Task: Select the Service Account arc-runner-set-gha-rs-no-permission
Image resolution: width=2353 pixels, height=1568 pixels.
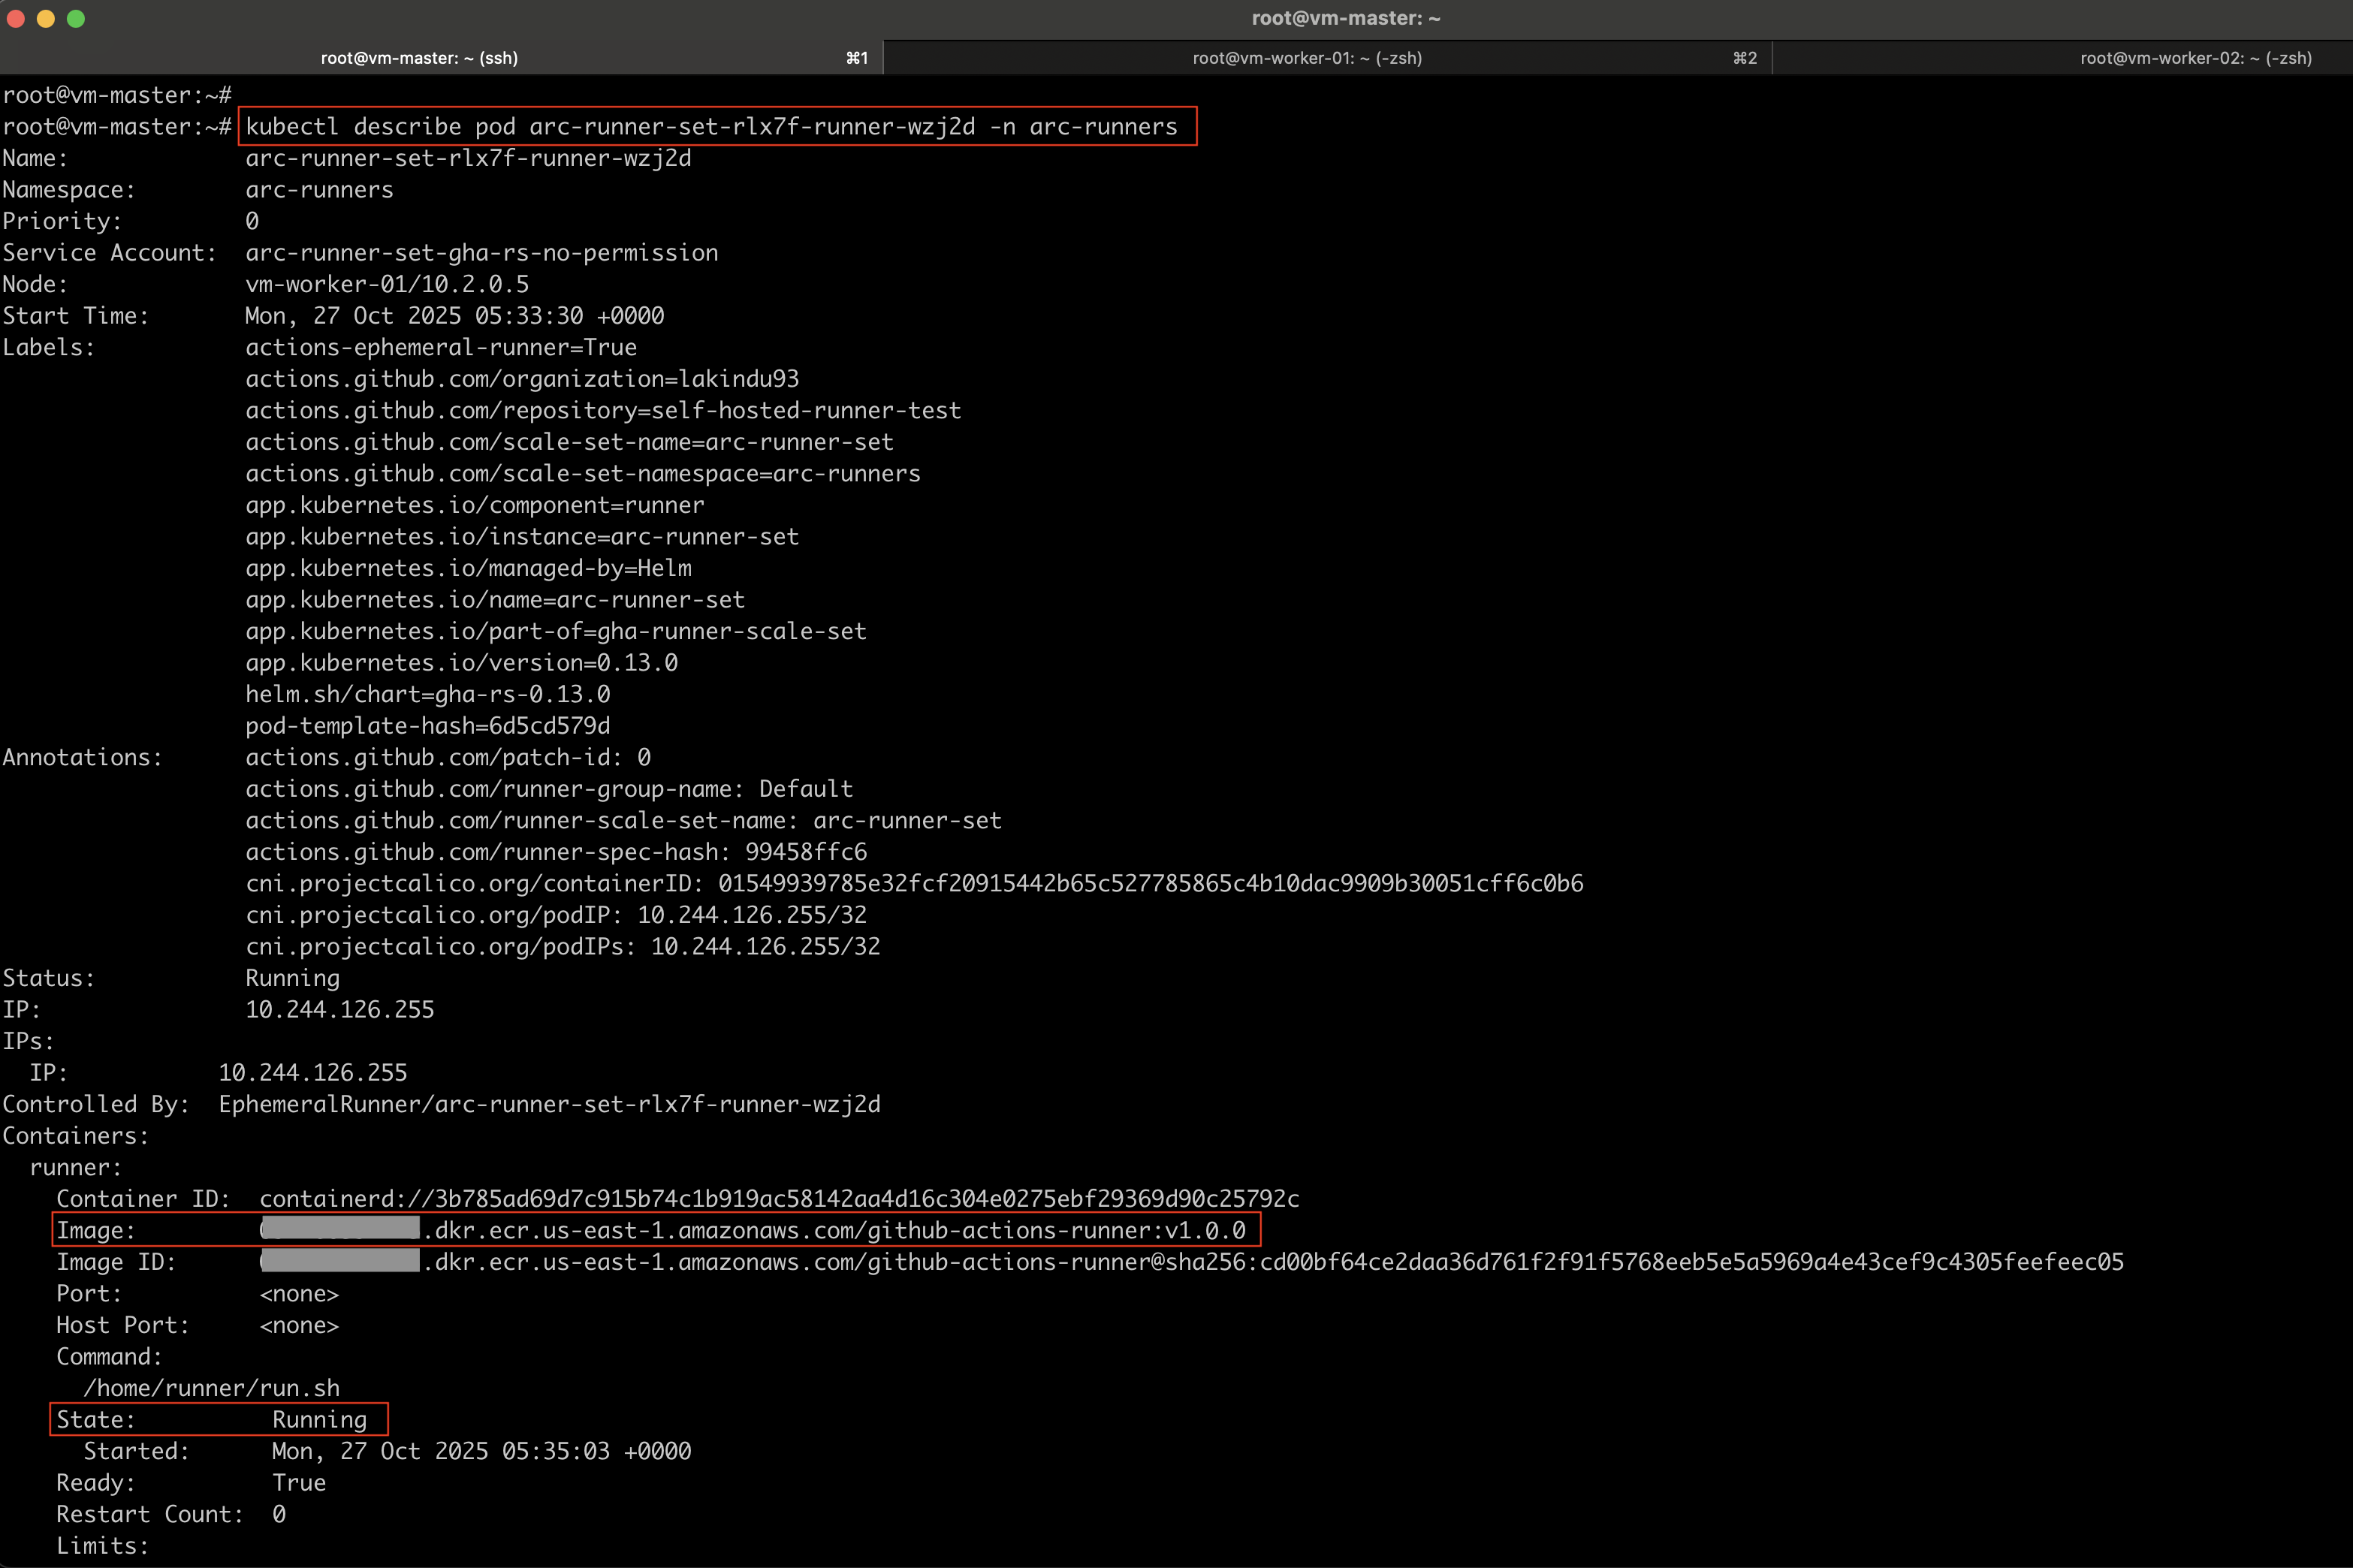Action: (482, 252)
